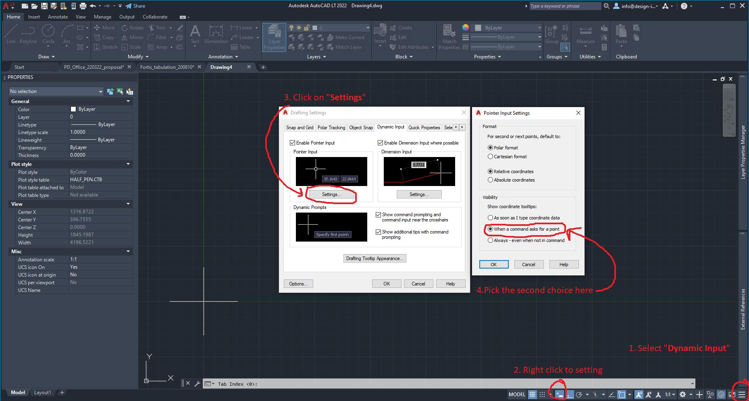The height and width of the screenshot is (401, 749).
Task: Select As soon as I type coordinate data
Action: coord(491,218)
